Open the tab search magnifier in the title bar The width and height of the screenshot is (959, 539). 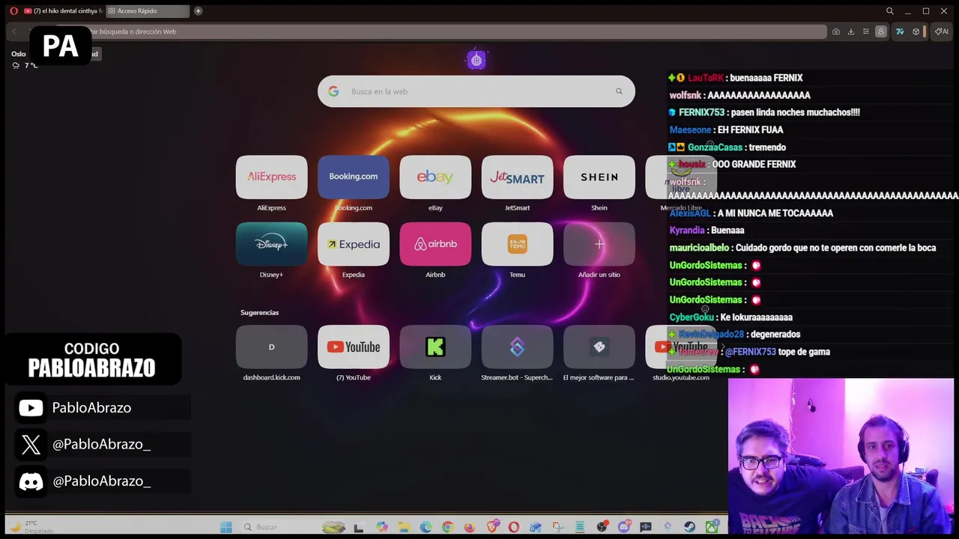point(890,10)
